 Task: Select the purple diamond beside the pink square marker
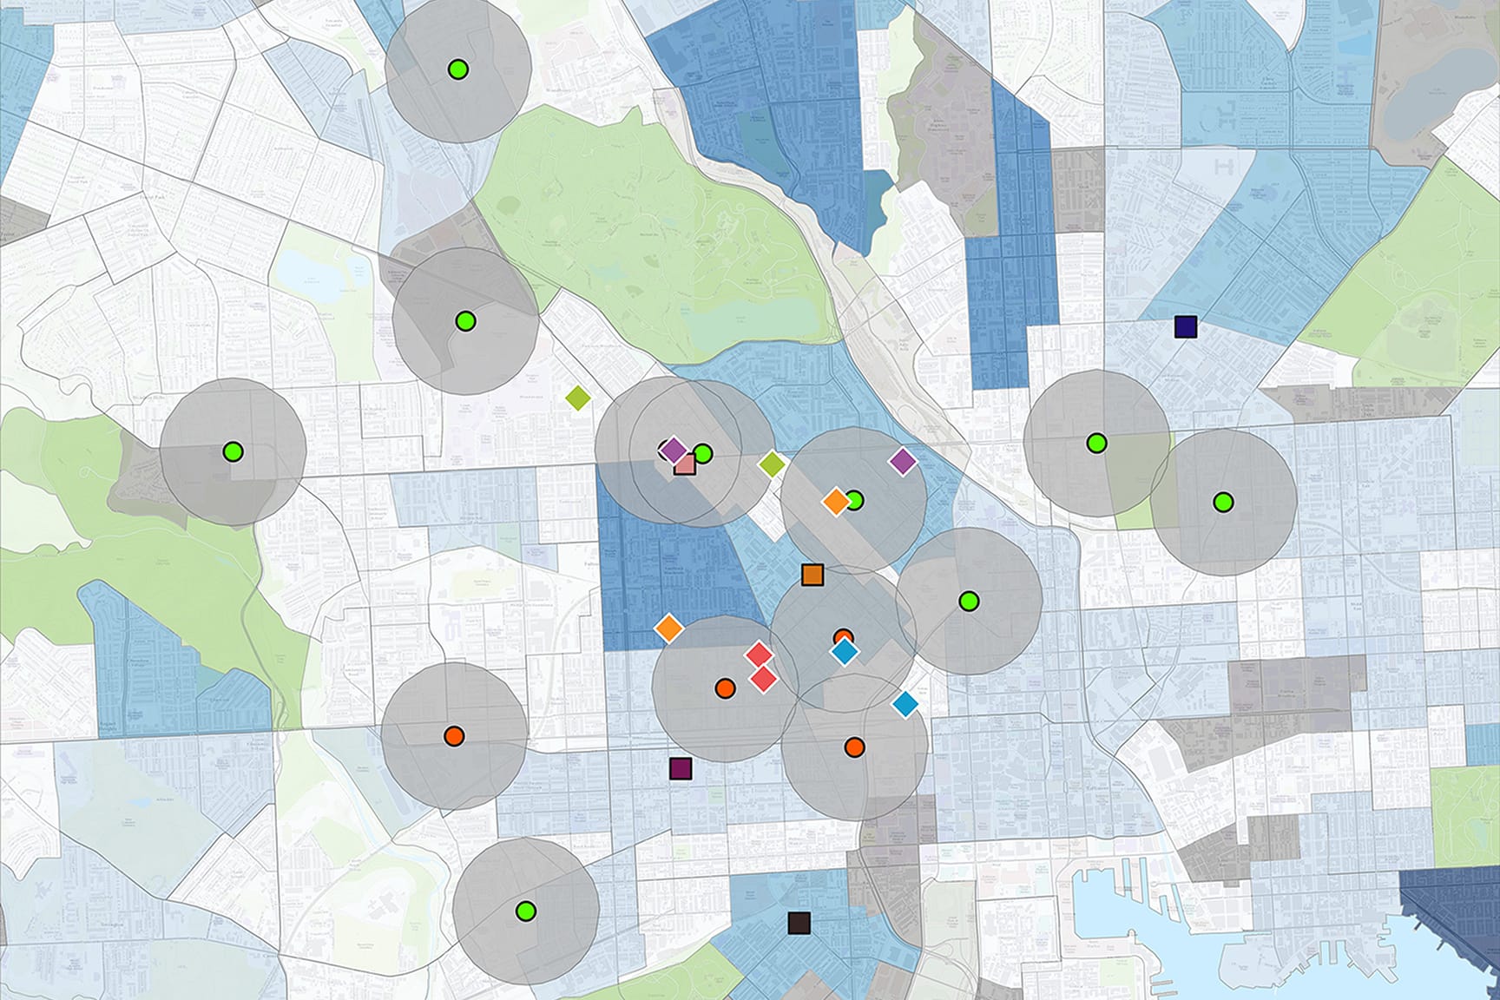[x=673, y=449]
